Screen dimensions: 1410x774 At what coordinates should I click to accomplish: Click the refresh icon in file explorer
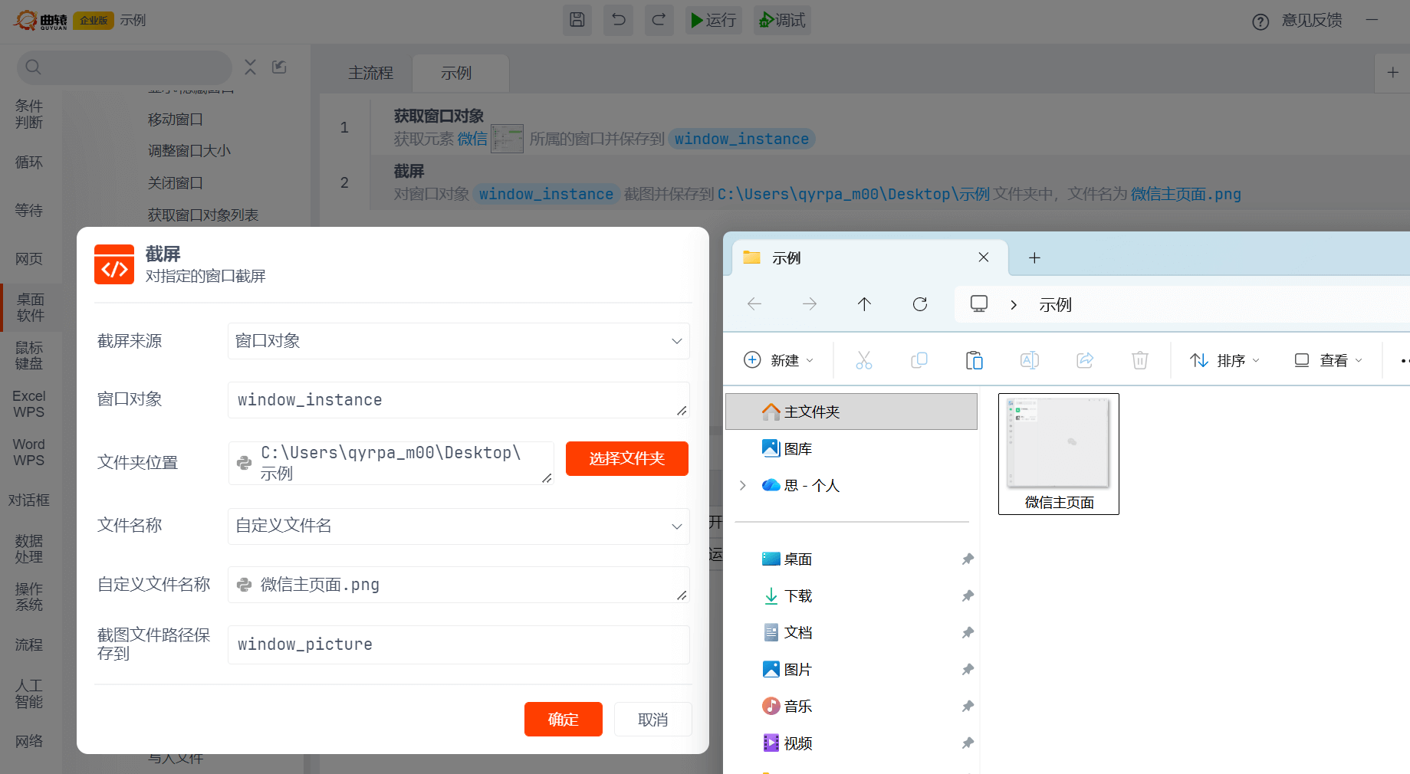click(x=920, y=304)
